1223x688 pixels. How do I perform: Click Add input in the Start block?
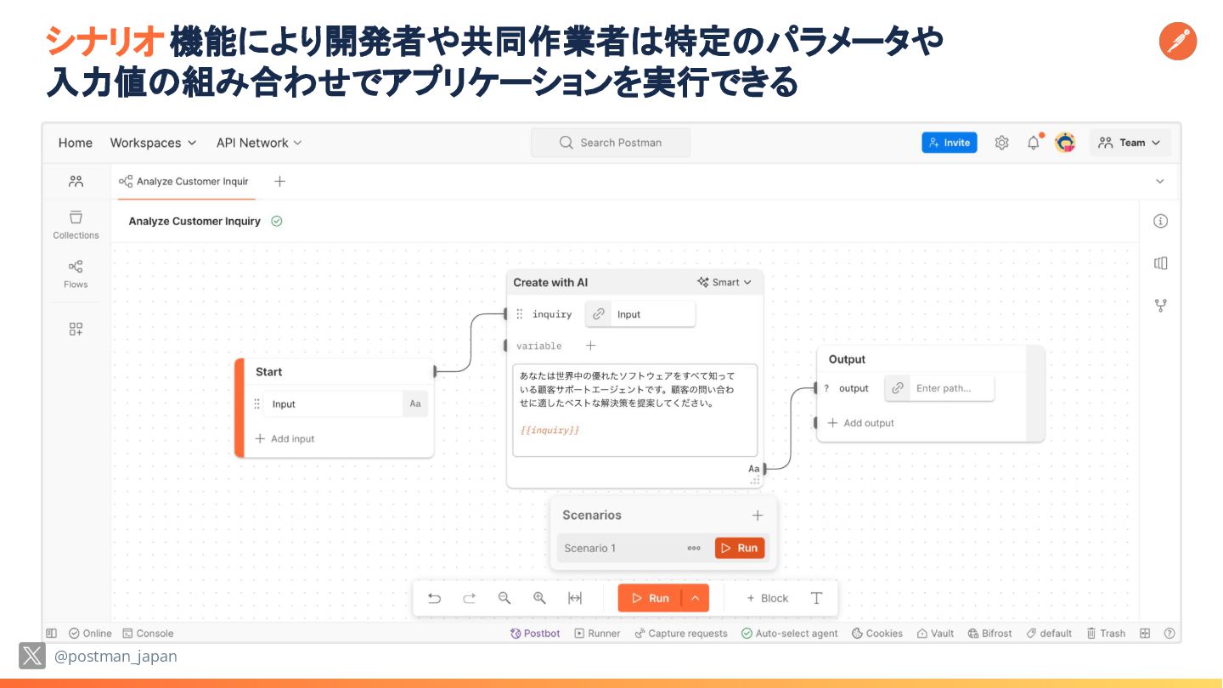point(285,438)
